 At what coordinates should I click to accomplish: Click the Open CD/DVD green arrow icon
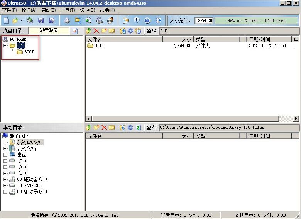pyautogui.click(x=30, y=20)
